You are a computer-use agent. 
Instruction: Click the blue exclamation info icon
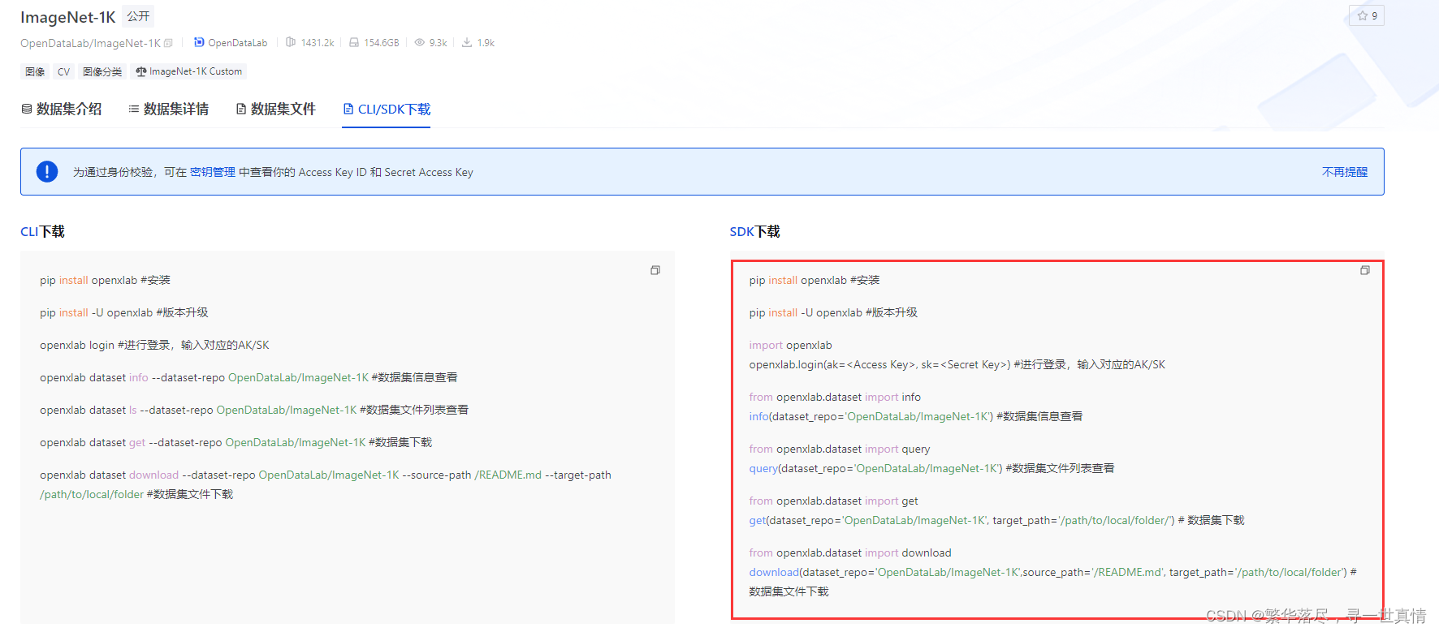pyautogui.click(x=47, y=171)
